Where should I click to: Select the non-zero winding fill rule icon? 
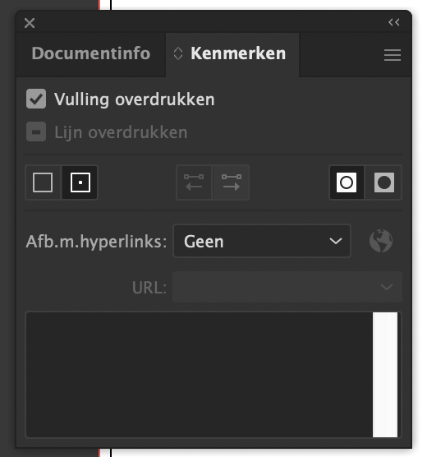click(x=347, y=182)
